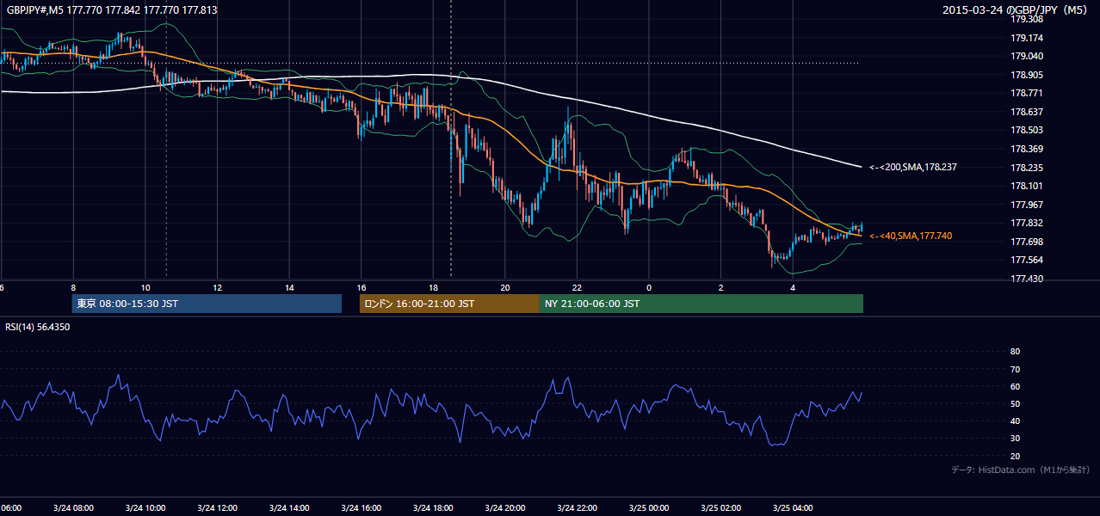Screen dimensions: 1100x516
Task: Click the 3/25 00:00 time axis label
Action: coord(648,507)
